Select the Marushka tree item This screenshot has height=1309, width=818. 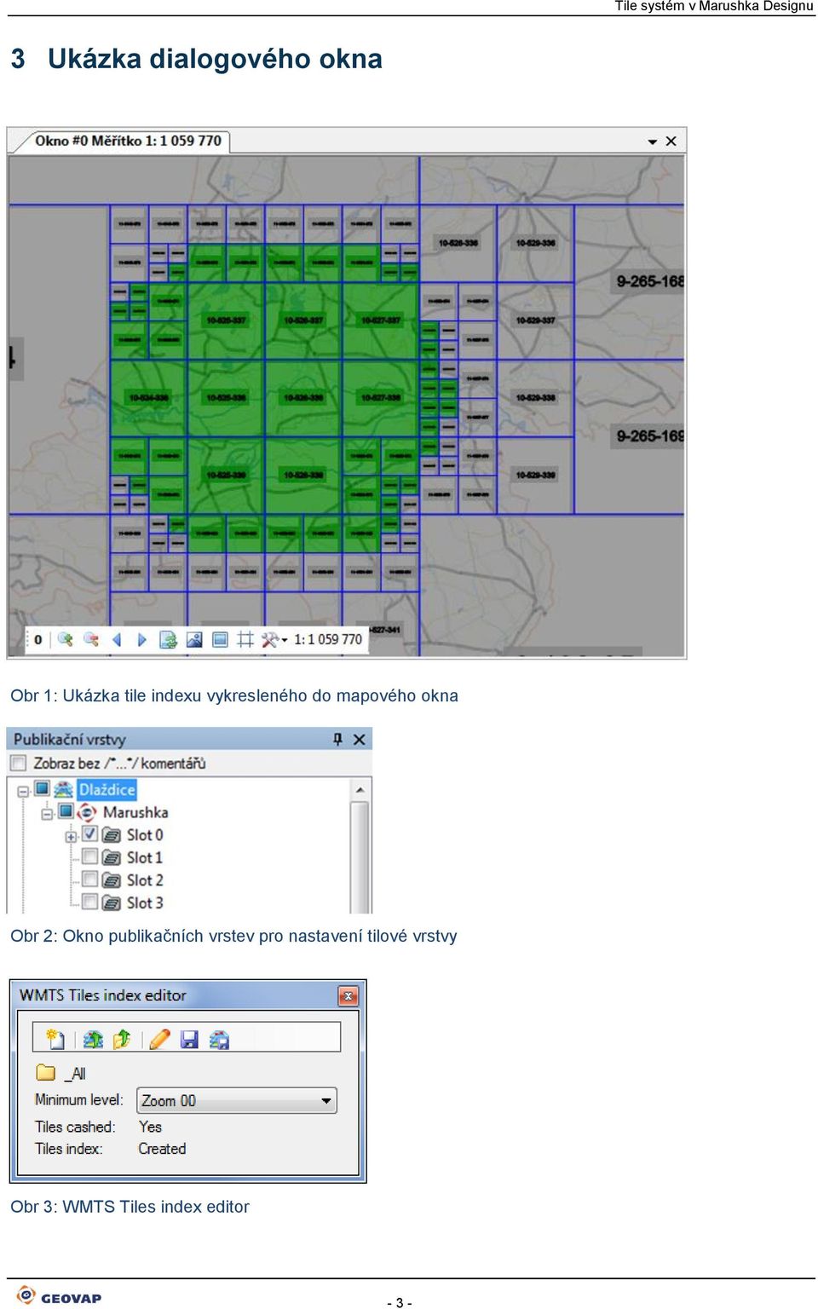(135, 812)
